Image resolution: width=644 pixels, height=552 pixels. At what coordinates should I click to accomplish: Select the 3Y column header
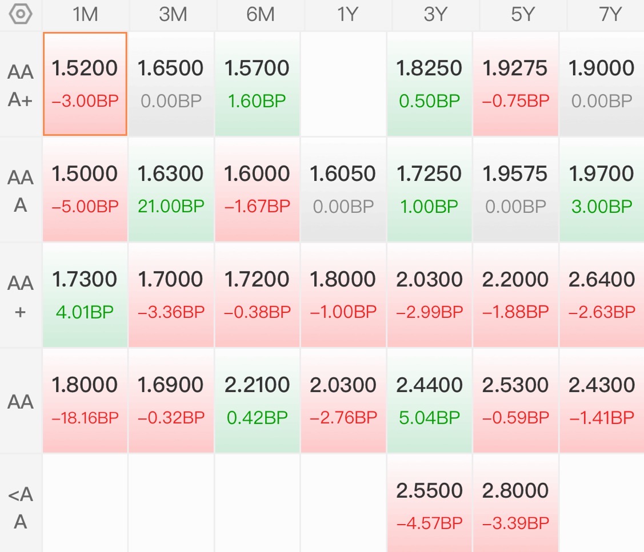435,15
